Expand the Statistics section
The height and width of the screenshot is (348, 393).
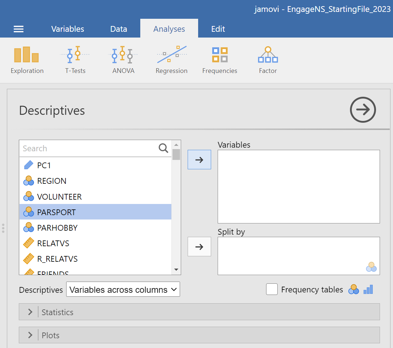(199, 312)
